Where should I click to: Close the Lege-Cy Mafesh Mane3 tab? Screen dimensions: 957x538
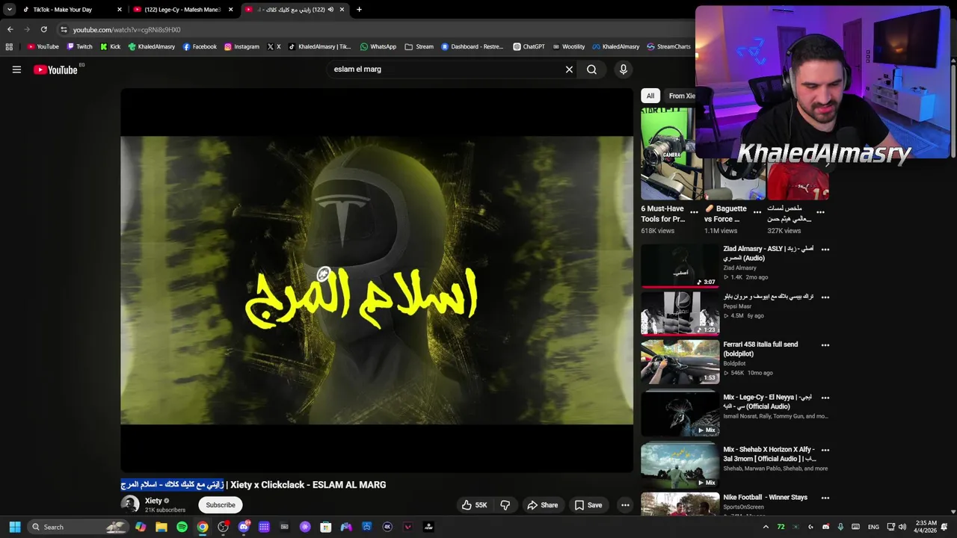[230, 10]
